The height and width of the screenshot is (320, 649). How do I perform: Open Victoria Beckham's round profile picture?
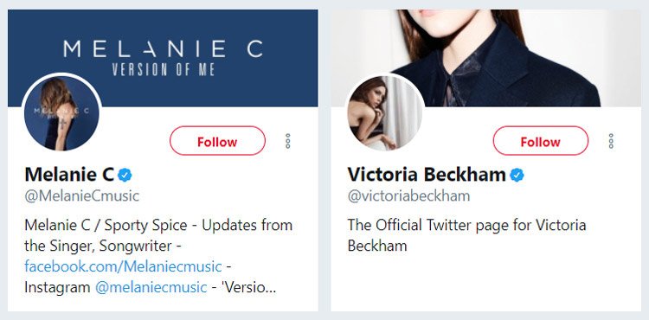[384, 113]
